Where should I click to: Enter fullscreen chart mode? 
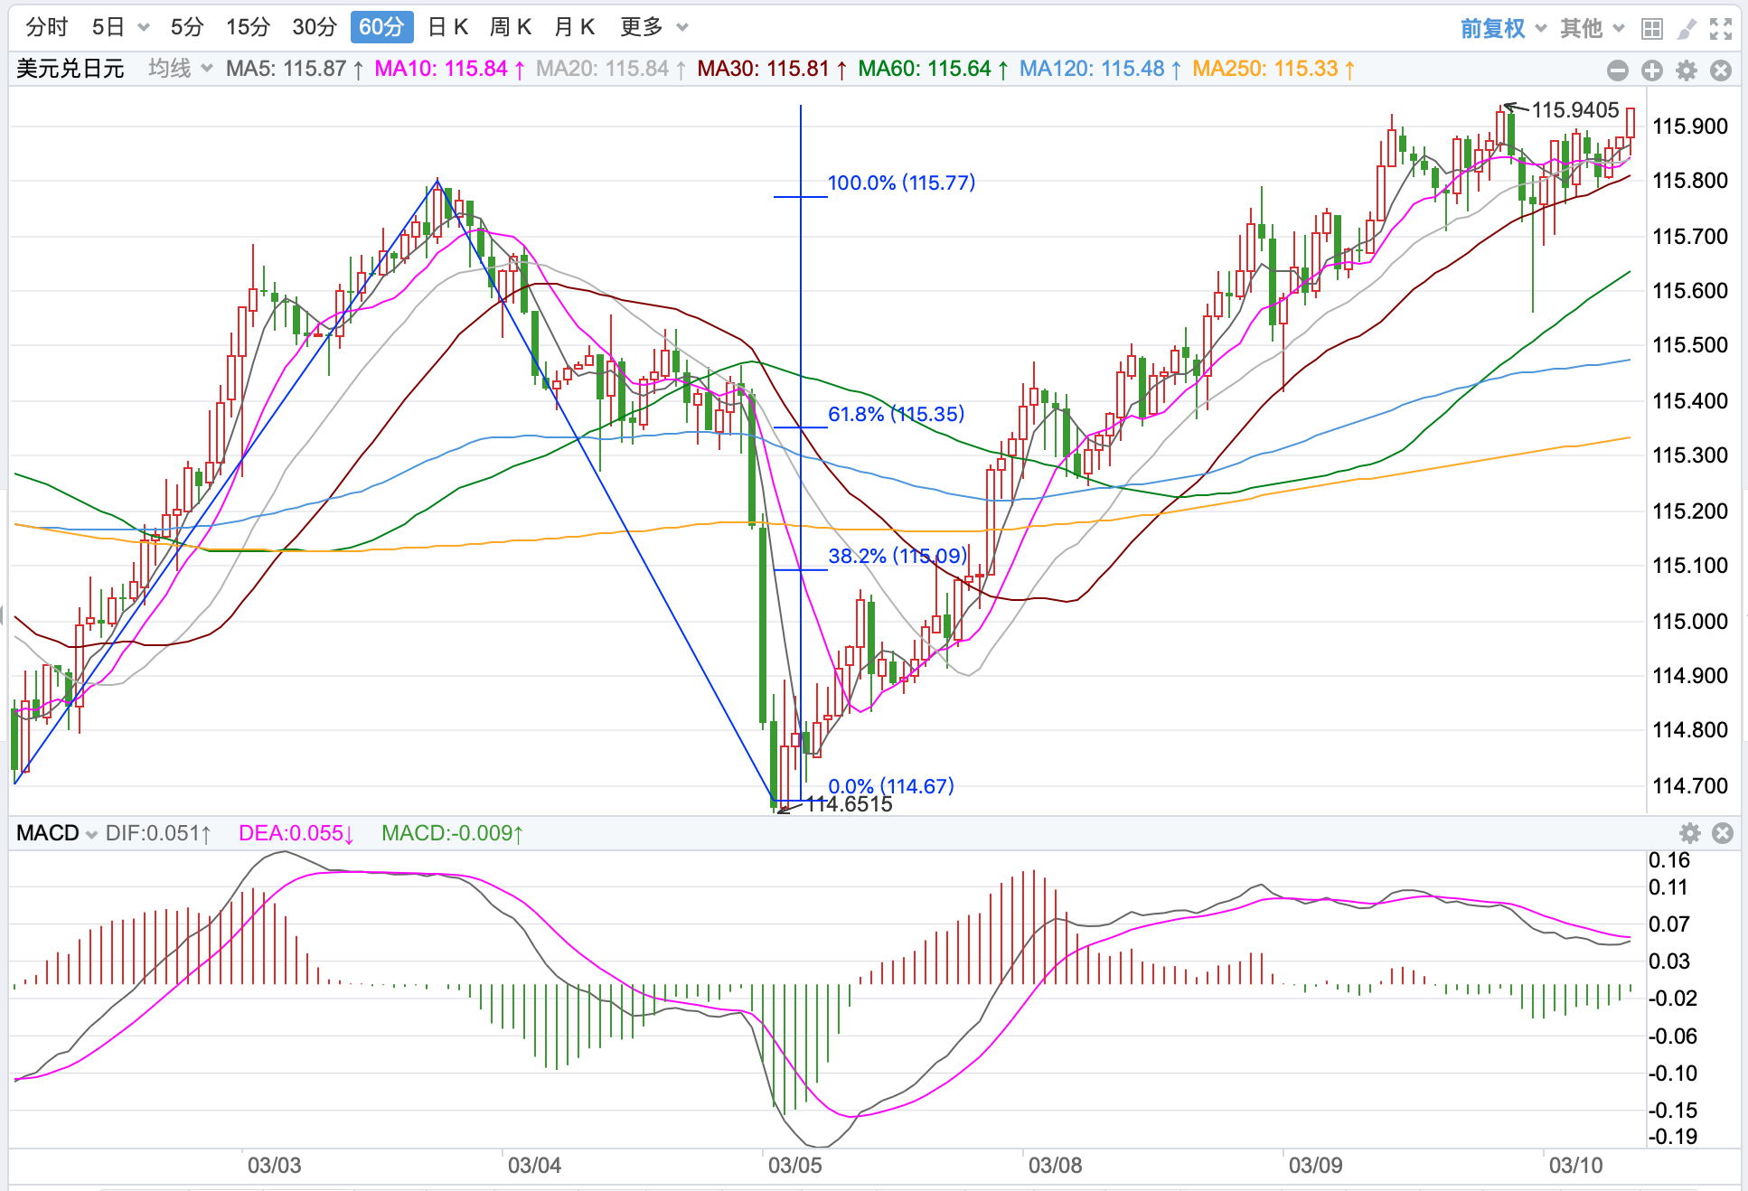[x=1721, y=29]
